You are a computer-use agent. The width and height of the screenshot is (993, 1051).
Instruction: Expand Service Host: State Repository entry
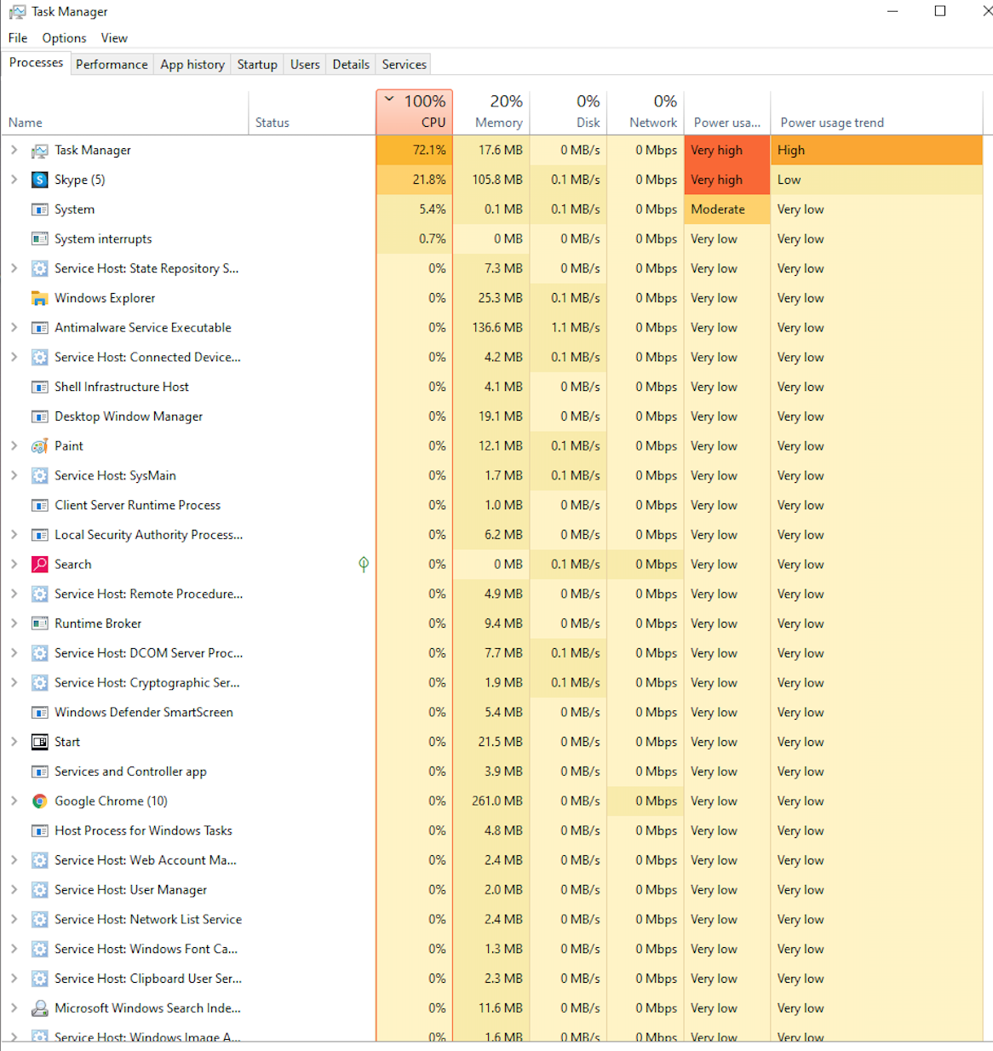tap(14, 268)
